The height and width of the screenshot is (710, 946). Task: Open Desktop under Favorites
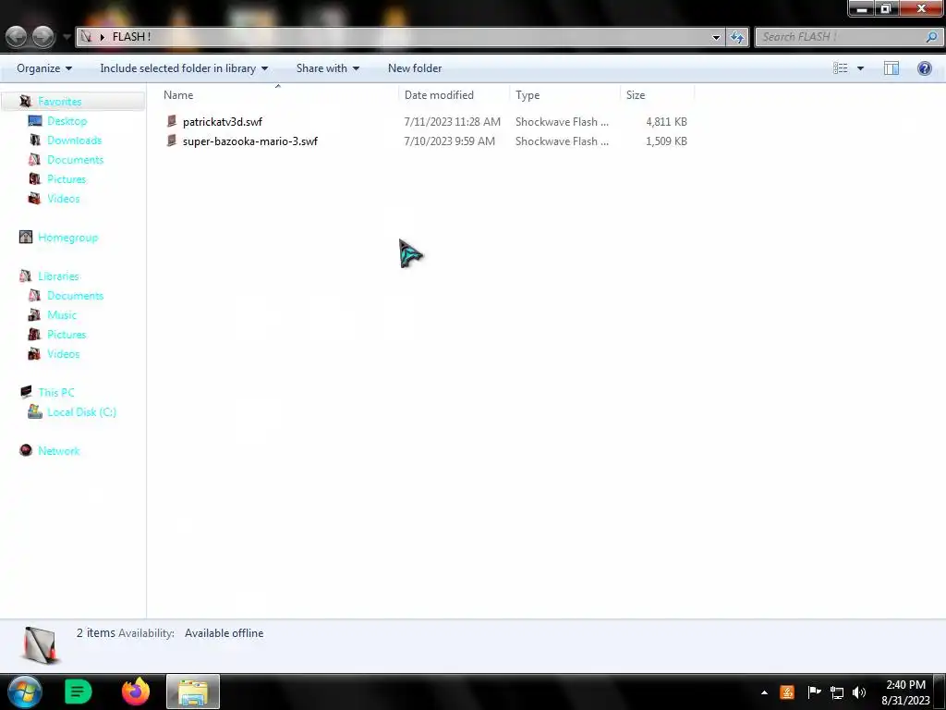point(67,121)
